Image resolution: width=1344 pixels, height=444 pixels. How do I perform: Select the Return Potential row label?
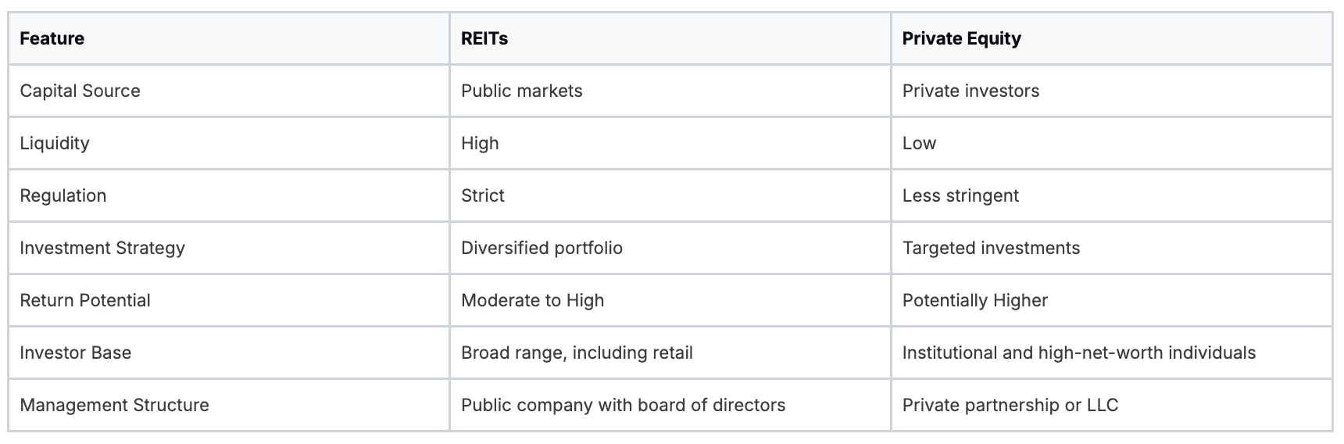coord(85,300)
